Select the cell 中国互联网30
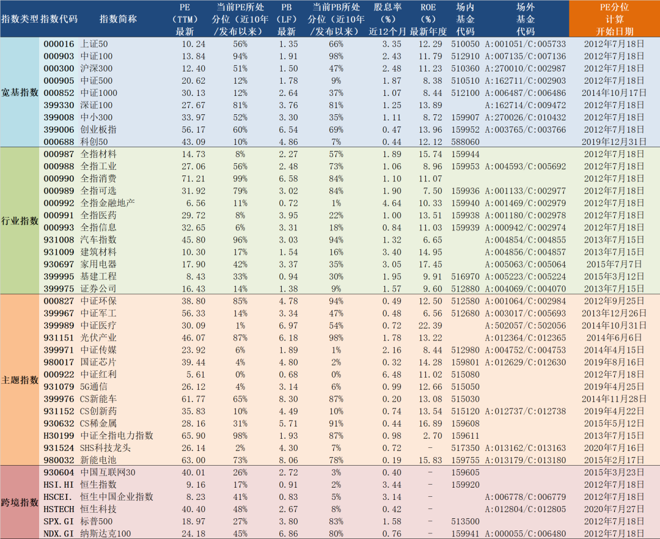The height and width of the screenshot is (539, 660). [x=108, y=472]
